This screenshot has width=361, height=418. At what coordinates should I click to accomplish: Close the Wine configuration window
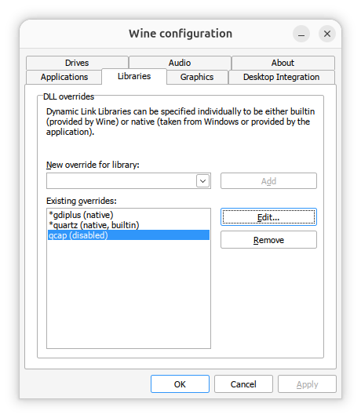pos(327,34)
